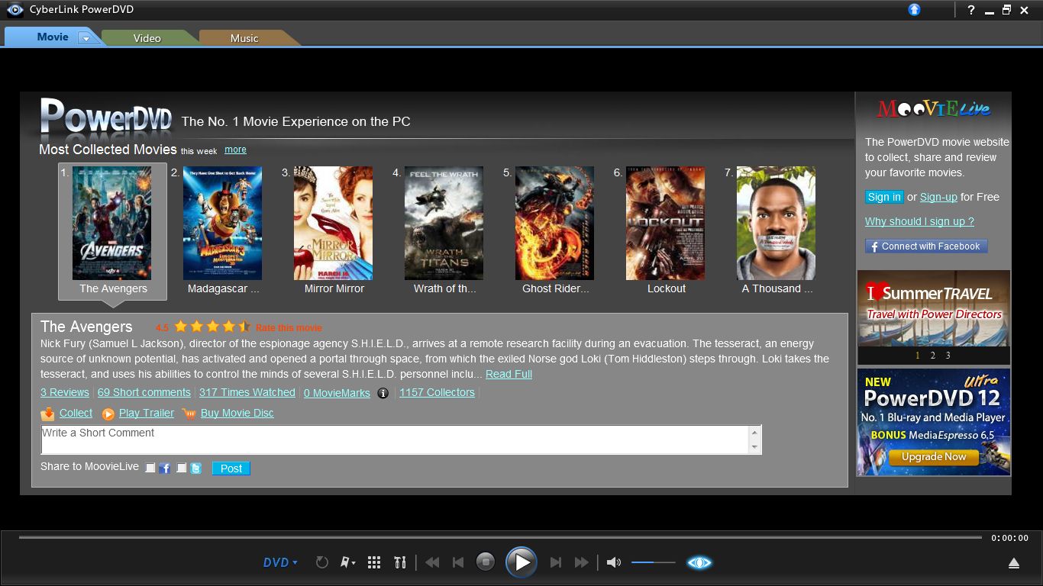Open the 317 Times Watched link
This screenshot has height=586, width=1043.
pyautogui.click(x=247, y=392)
